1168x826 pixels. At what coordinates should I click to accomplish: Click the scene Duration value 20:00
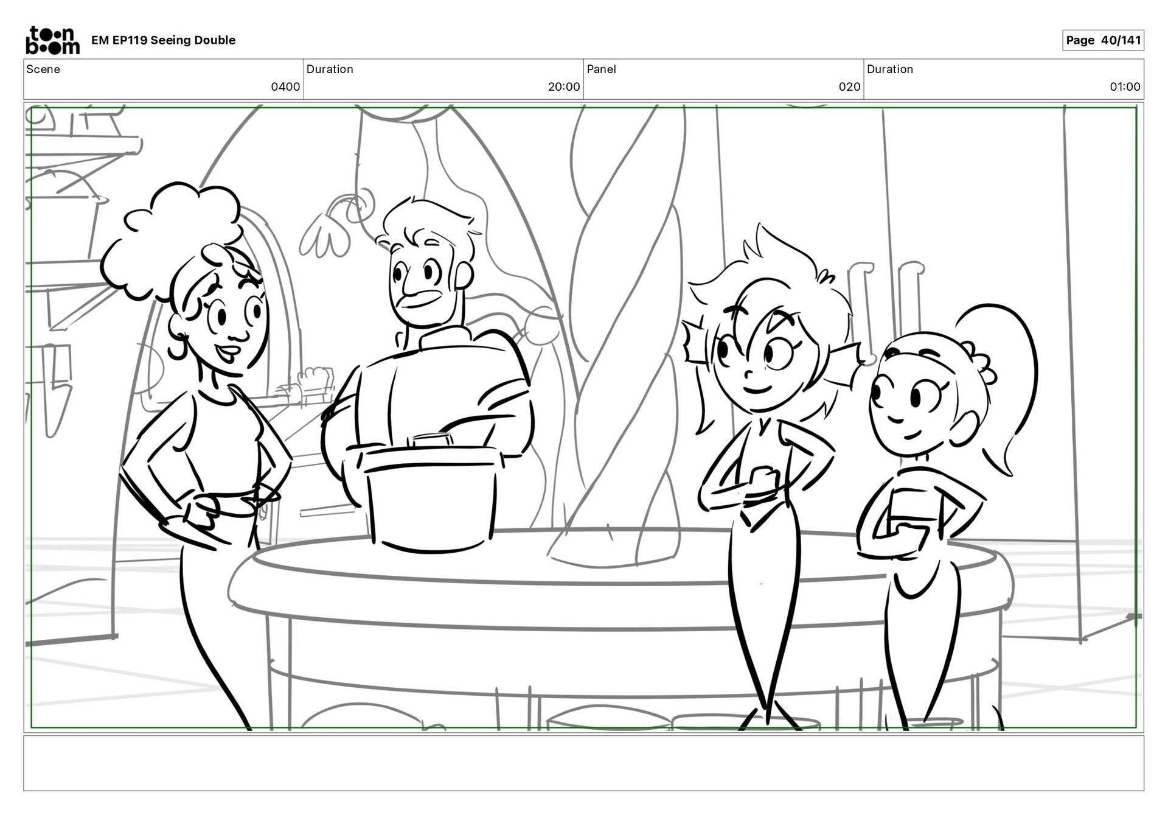point(563,87)
